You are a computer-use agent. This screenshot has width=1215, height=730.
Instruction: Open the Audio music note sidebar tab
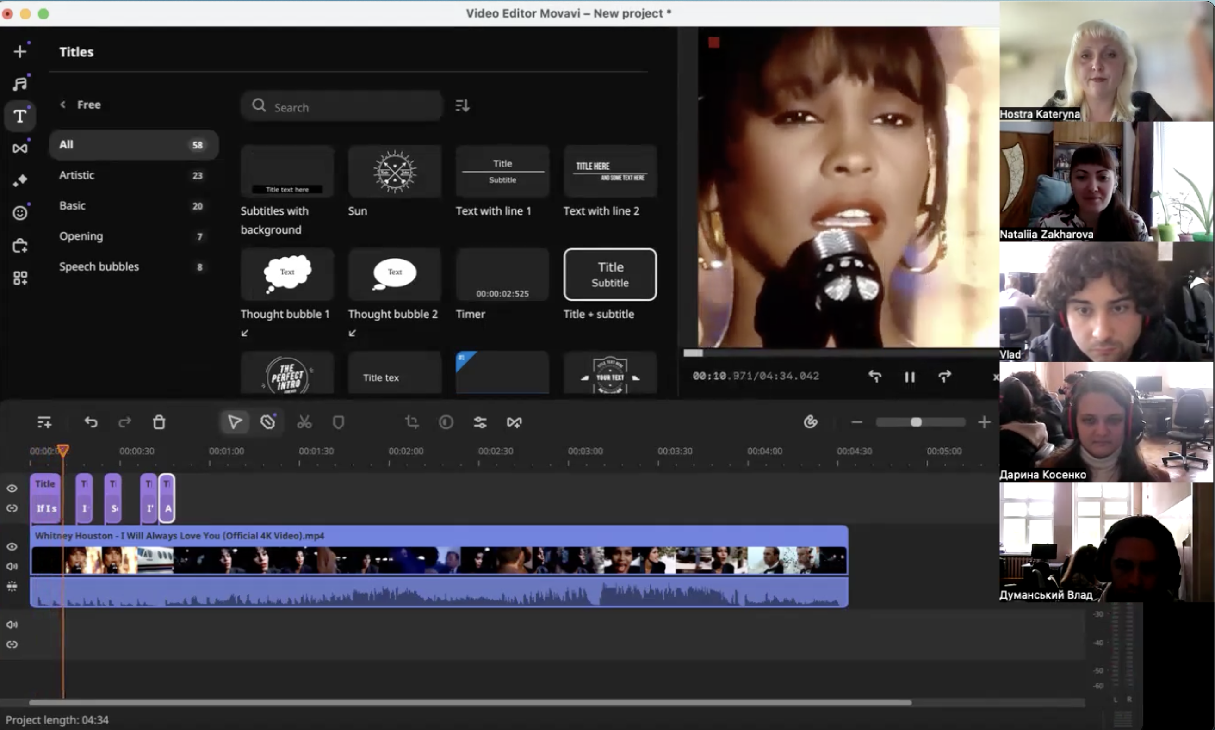tap(20, 84)
